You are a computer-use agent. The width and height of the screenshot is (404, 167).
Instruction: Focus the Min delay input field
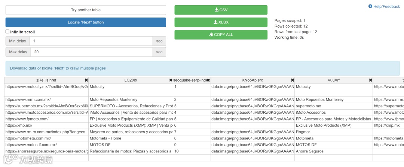91,41
